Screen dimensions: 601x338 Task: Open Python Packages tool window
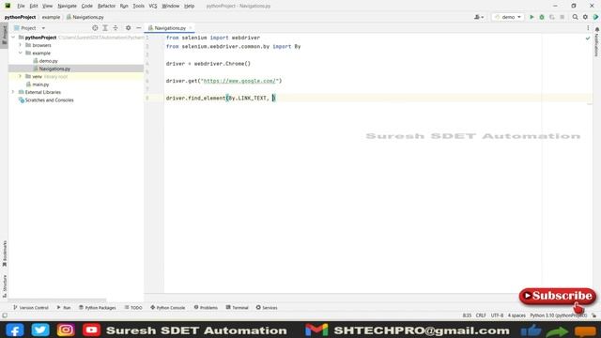click(x=98, y=308)
